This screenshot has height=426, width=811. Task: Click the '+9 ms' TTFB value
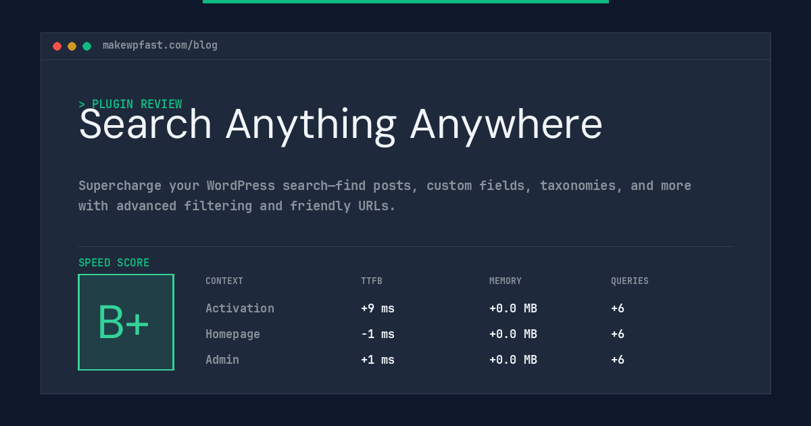378,308
